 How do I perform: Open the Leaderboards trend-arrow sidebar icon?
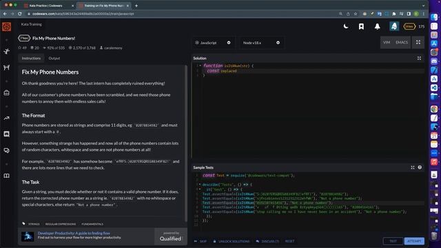[6, 118]
